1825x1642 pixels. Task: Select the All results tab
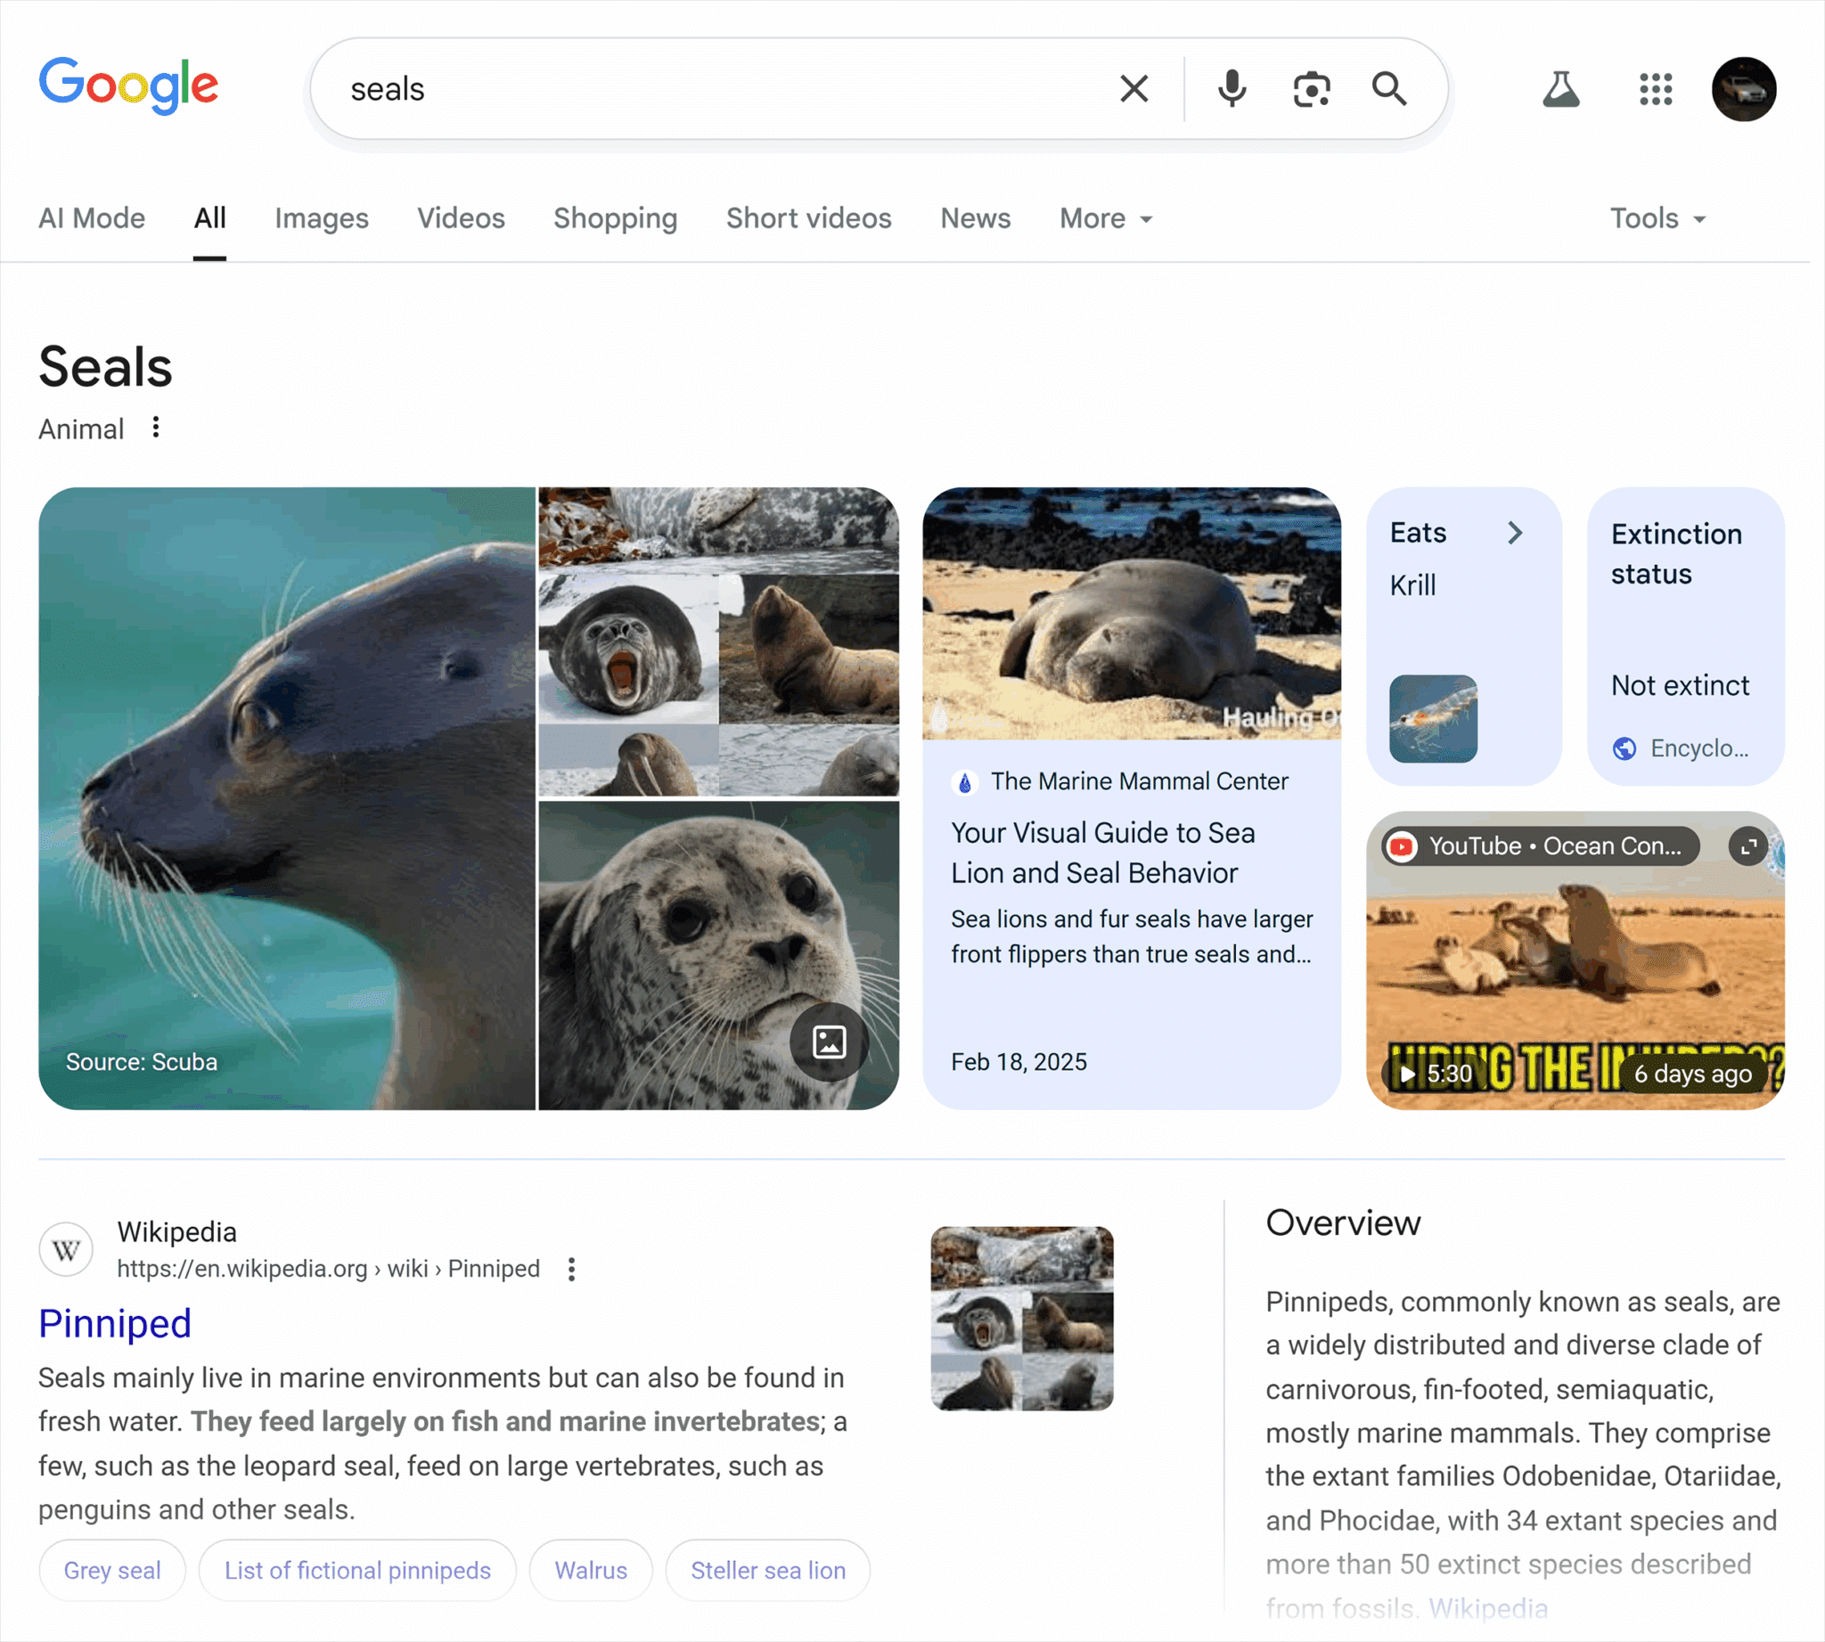tap(209, 218)
